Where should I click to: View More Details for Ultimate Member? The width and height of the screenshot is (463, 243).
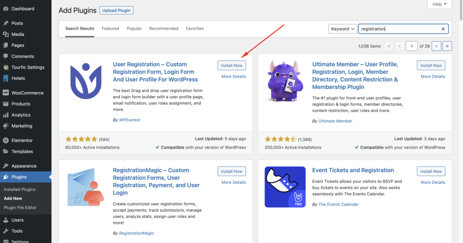coord(433,76)
